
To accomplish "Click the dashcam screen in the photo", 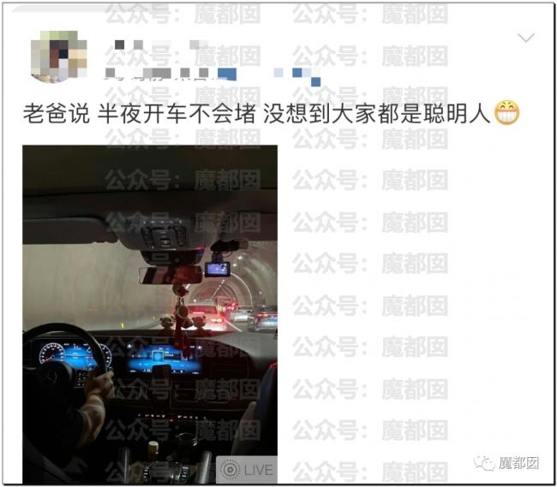I will 219,270.
